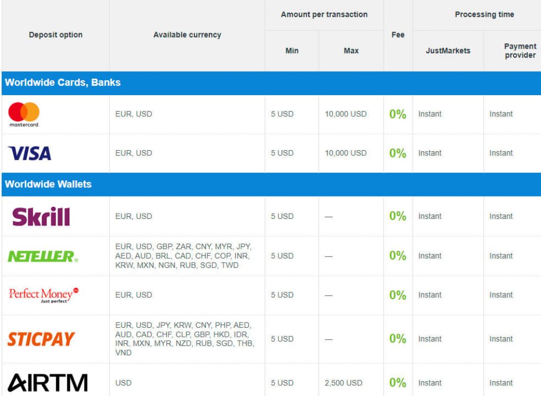Click the JustMarkets processing time header

pyautogui.click(x=447, y=51)
